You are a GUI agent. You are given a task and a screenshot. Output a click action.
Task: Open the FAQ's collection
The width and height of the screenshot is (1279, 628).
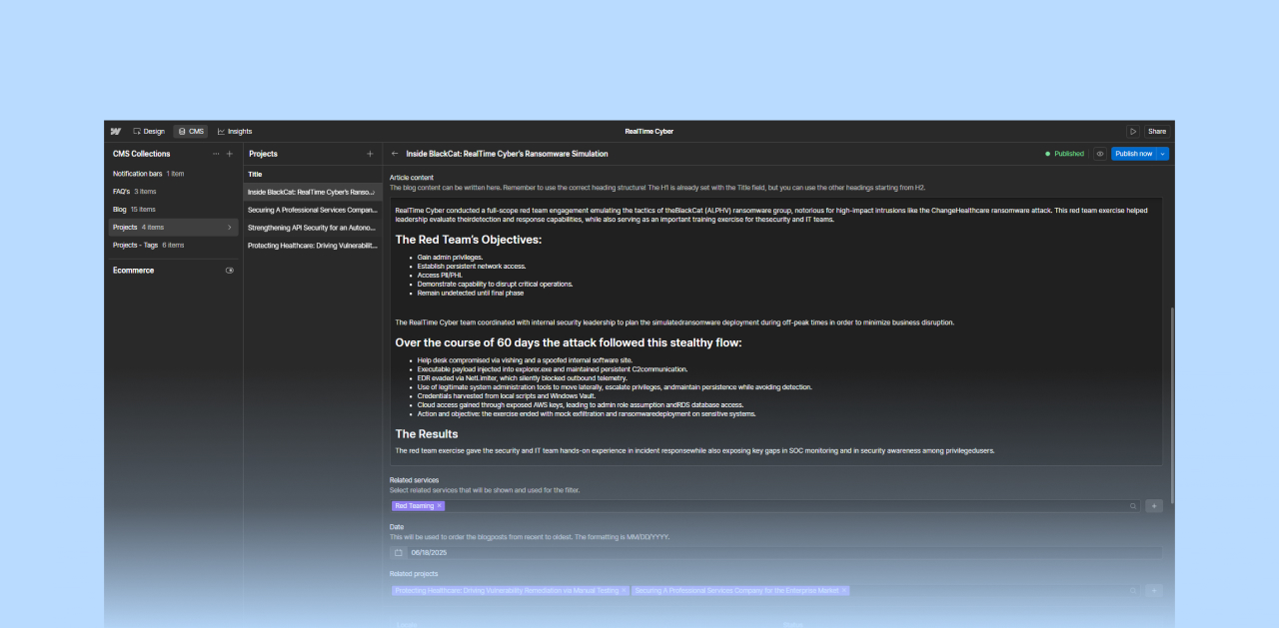[x=173, y=192]
